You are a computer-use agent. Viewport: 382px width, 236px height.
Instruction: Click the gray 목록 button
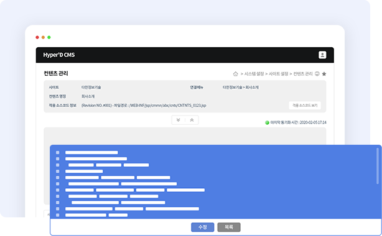coord(229,227)
